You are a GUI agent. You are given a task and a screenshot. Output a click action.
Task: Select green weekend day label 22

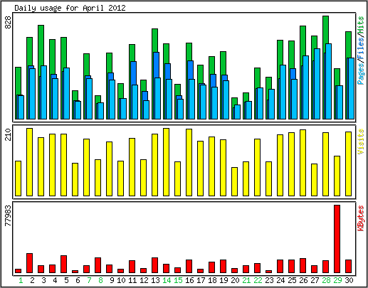click(x=258, y=281)
